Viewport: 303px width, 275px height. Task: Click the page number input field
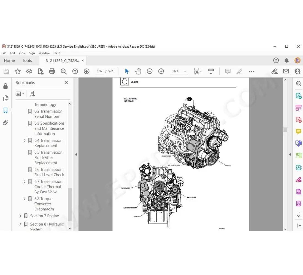(x=99, y=71)
